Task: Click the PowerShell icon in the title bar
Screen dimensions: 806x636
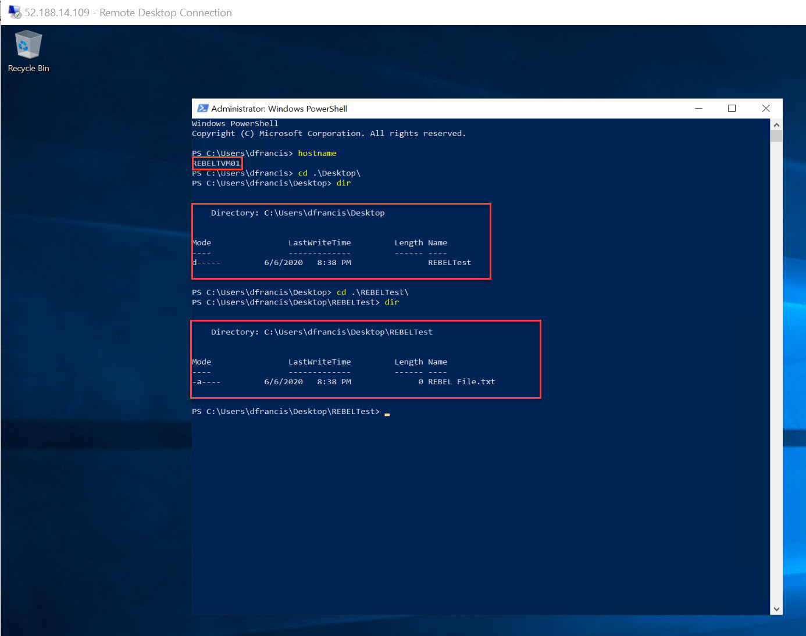Action: coord(202,108)
